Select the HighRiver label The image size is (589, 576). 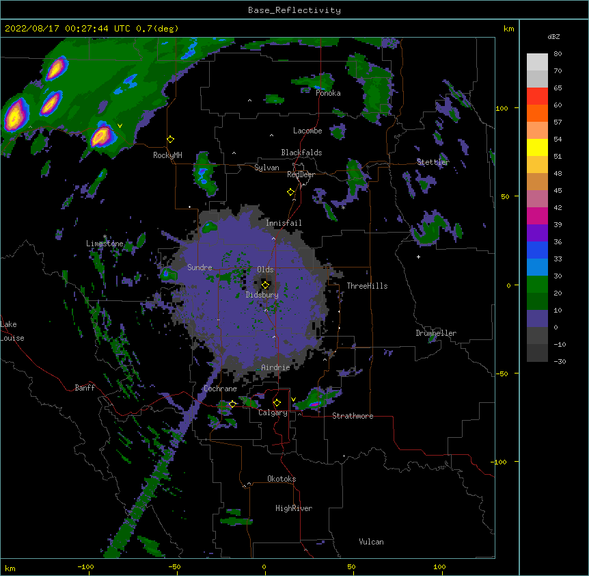click(294, 508)
